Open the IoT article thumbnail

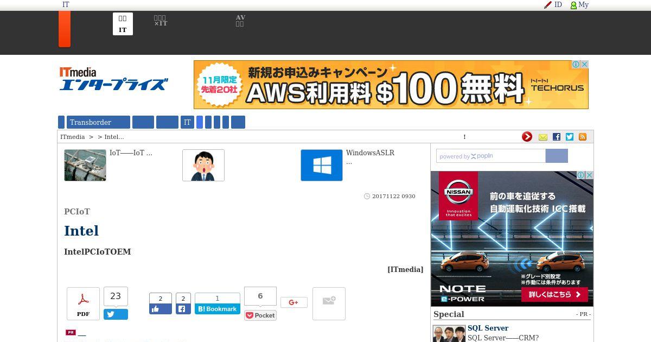click(85, 165)
